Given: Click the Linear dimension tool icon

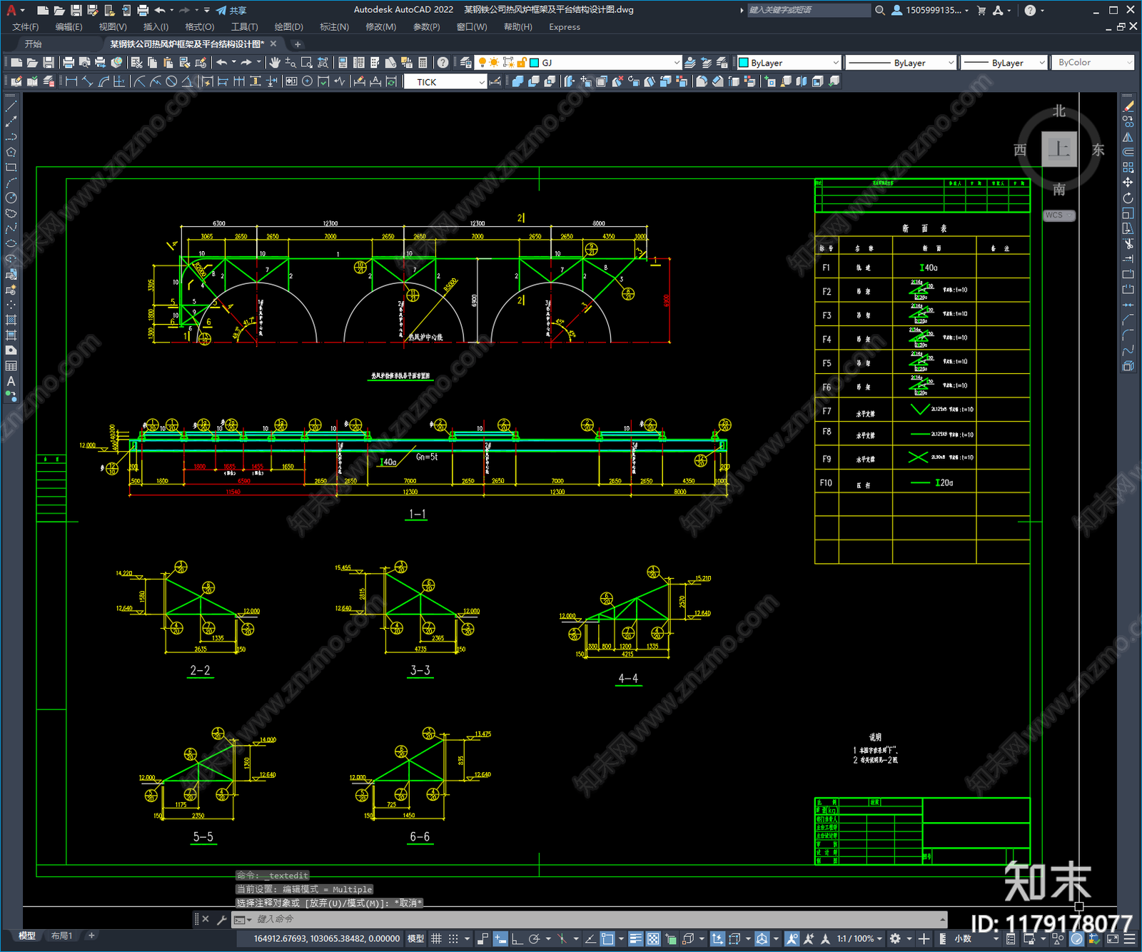Looking at the screenshot, I should click(x=71, y=81).
